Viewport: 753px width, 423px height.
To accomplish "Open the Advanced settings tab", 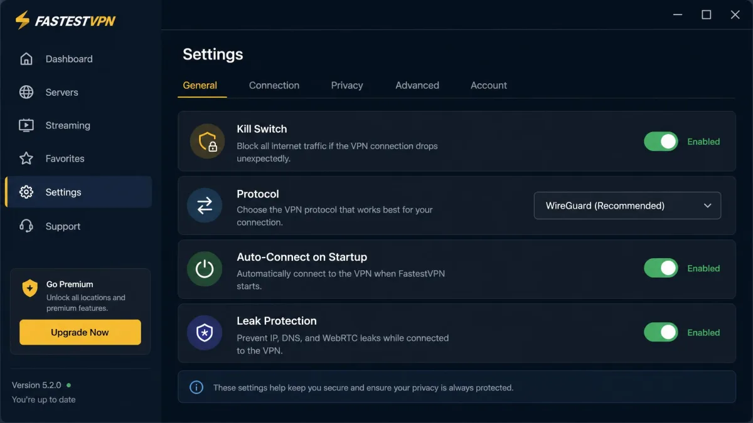I will click(x=417, y=85).
